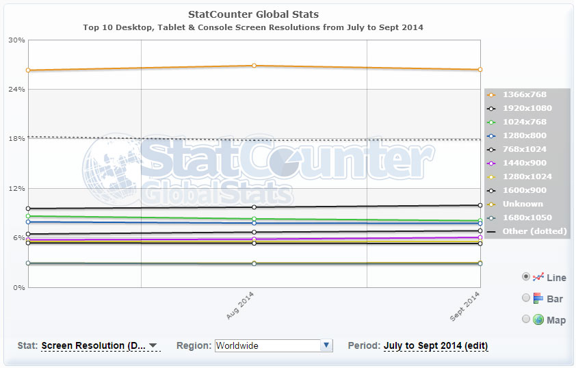576x368 pixels.
Task: Click the Map globe icon
Action: click(538, 319)
